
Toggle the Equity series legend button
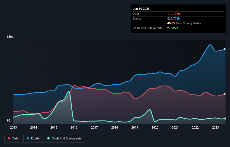(x=33, y=139)
